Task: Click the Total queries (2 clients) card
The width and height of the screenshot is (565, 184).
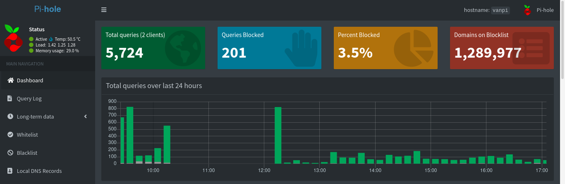Action: click(x=153, y=48)
